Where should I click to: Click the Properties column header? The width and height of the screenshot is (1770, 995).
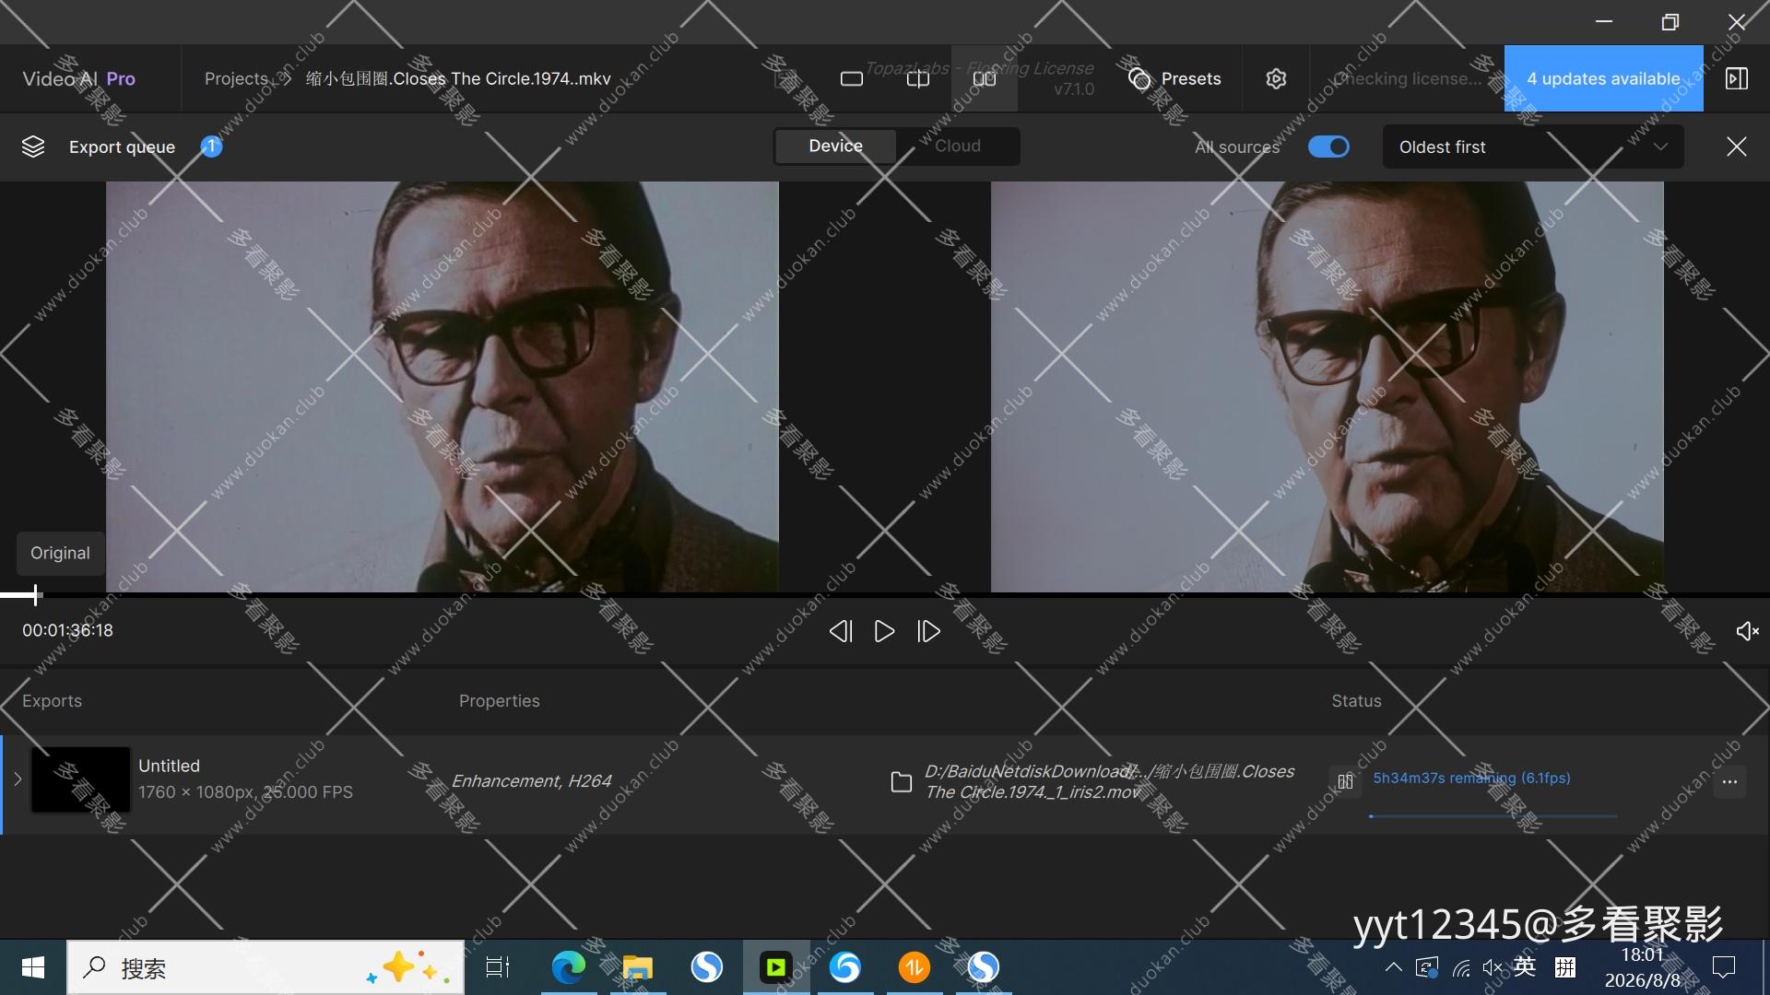500,701
